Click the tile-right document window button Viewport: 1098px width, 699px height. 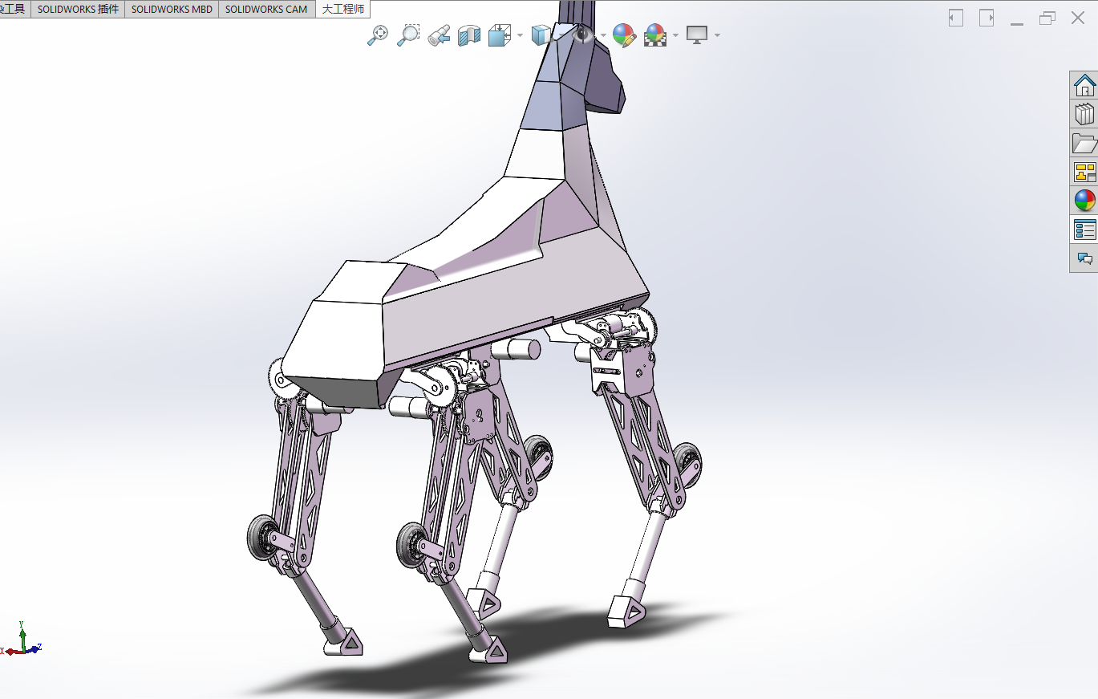click(987, 18)
